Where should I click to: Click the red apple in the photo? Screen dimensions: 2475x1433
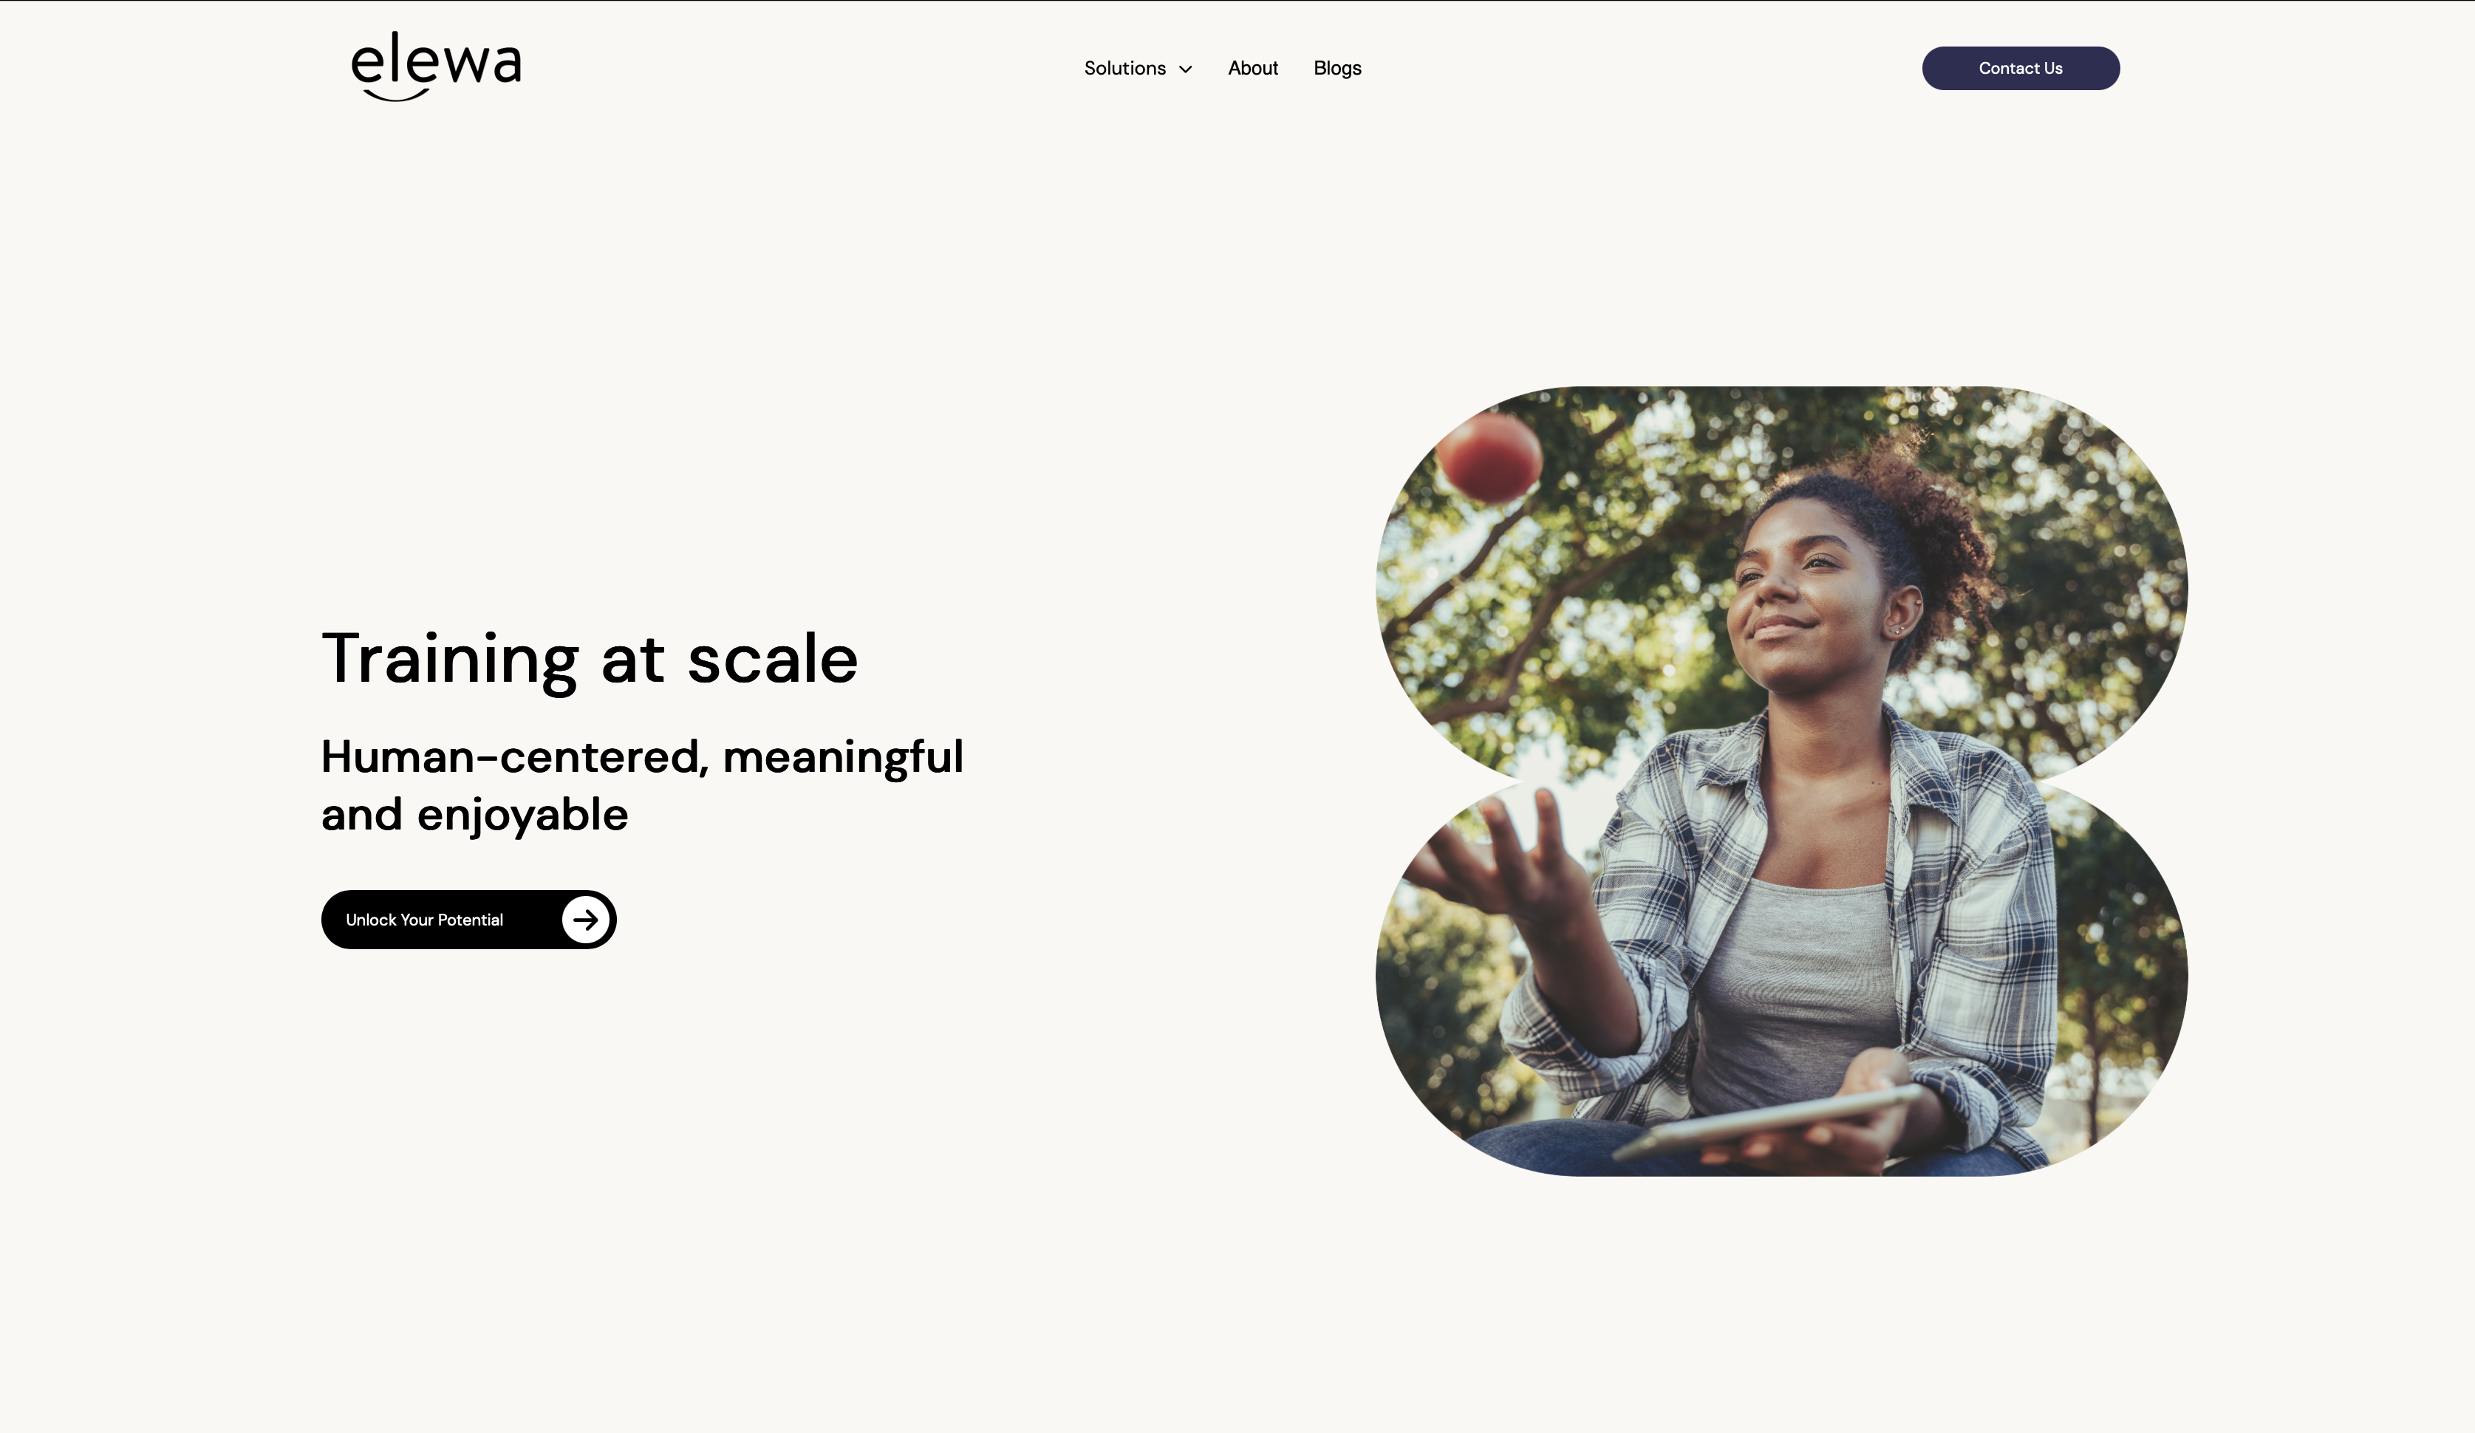coord(1488,458)
